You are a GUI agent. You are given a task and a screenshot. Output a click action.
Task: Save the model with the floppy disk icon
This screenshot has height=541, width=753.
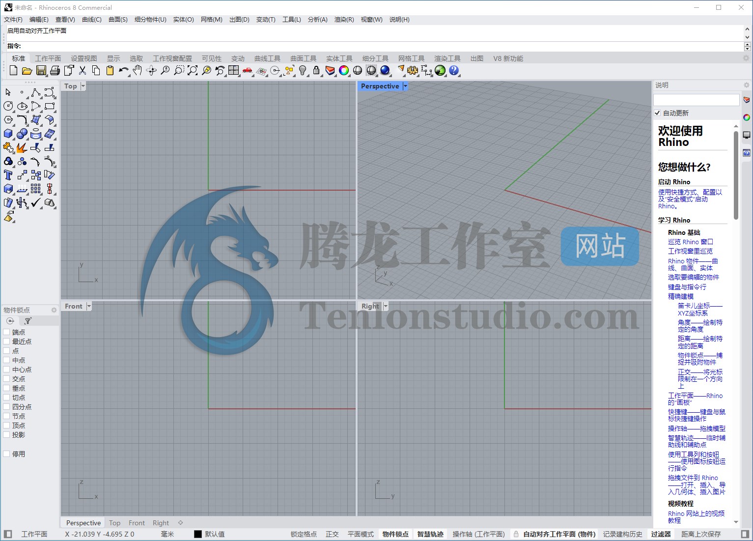41,71
